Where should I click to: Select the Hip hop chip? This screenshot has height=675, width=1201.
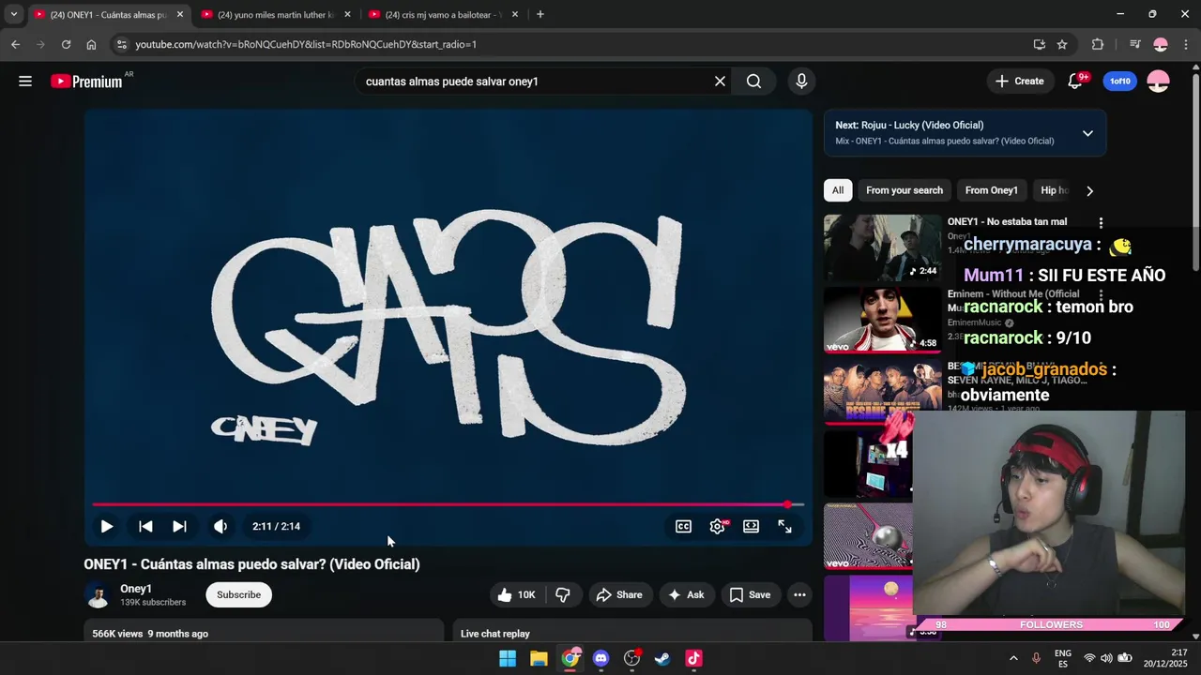coord(1053,190)
